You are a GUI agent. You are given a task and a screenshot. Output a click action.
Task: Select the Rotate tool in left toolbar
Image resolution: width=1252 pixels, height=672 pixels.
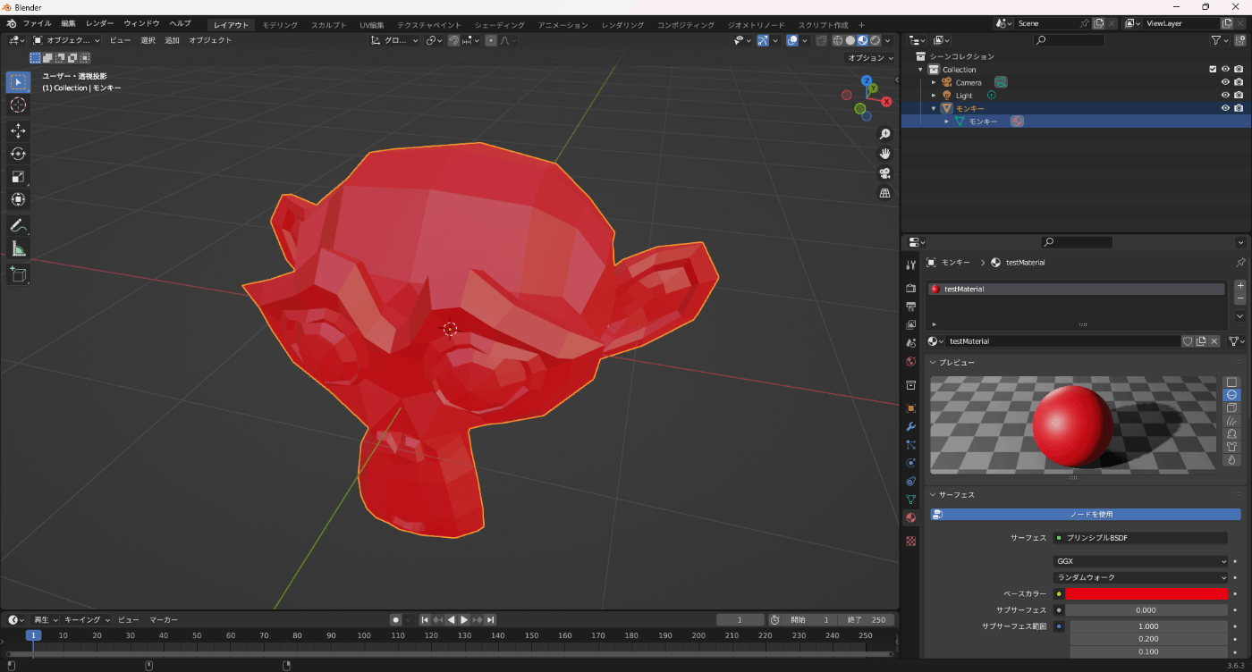(18, 154)
